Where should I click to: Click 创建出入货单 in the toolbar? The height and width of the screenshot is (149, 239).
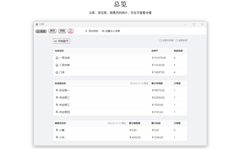[111, 31]
